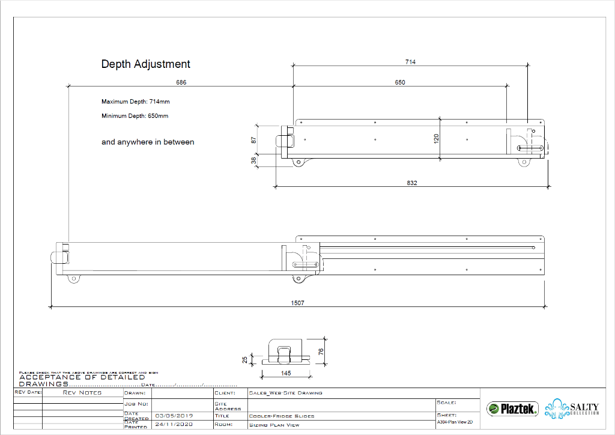Click the 'Depth Adjustment' heading text
This screenshot has height=435, width=615.
145,64
